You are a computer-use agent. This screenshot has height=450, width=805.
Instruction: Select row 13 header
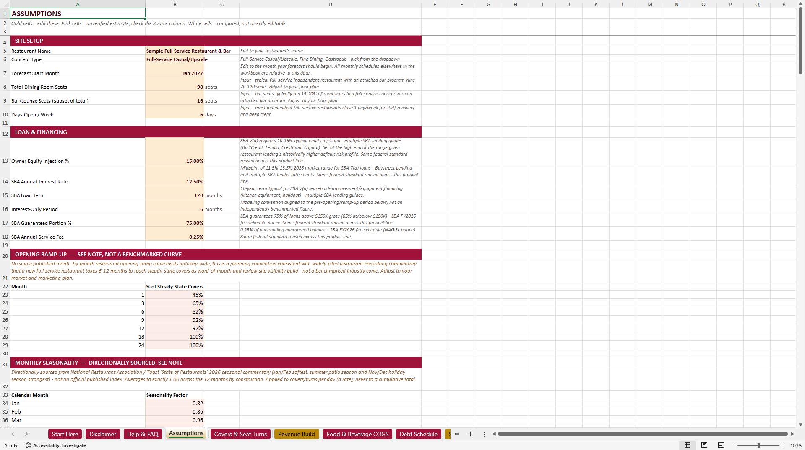(x=5, y=151)
